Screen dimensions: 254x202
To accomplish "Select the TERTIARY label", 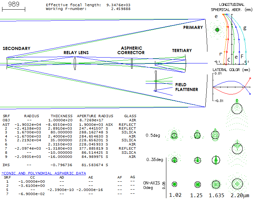I will [182, 51].
